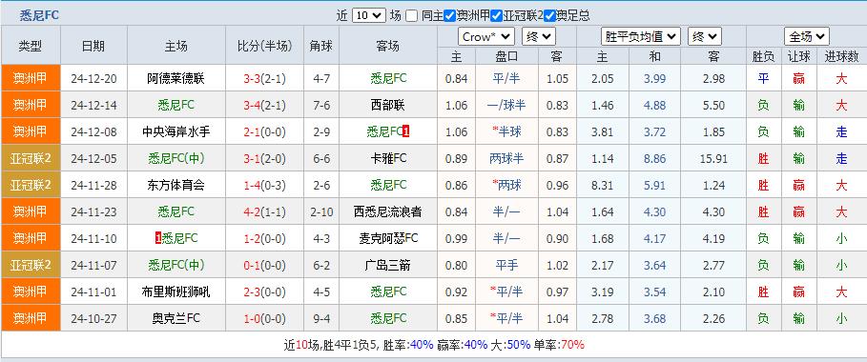
Task: Click the 胜负 column header
Action: click(763, 56)
